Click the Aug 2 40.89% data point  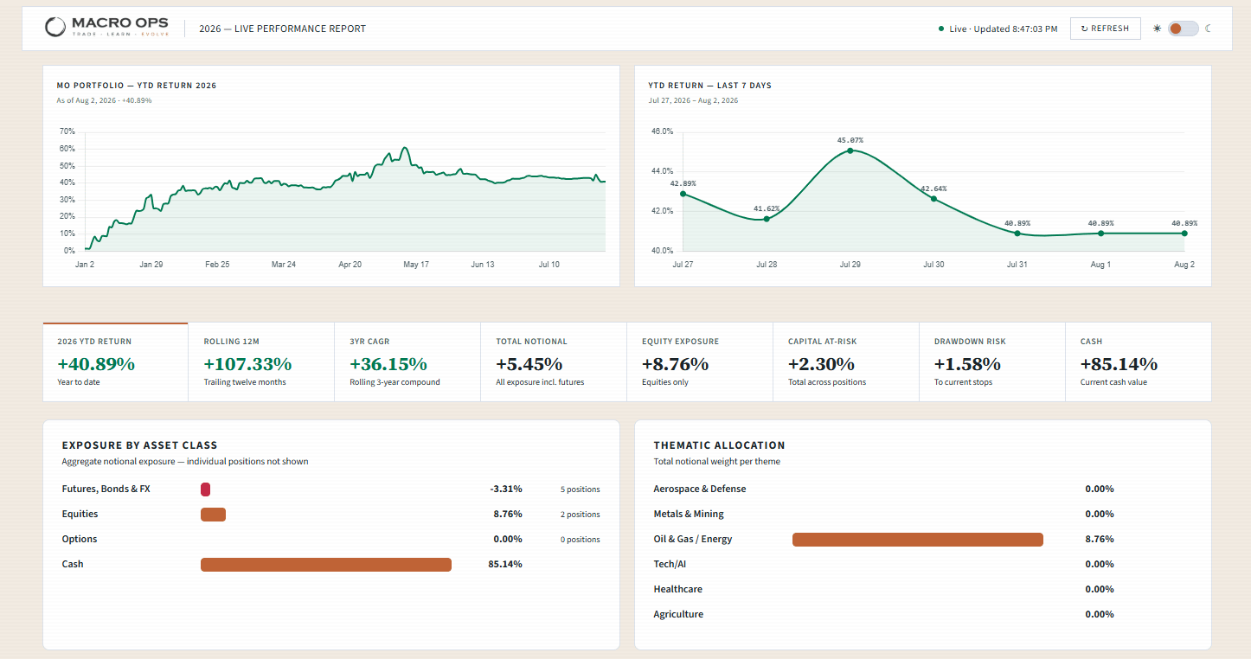pos(1184,234)
